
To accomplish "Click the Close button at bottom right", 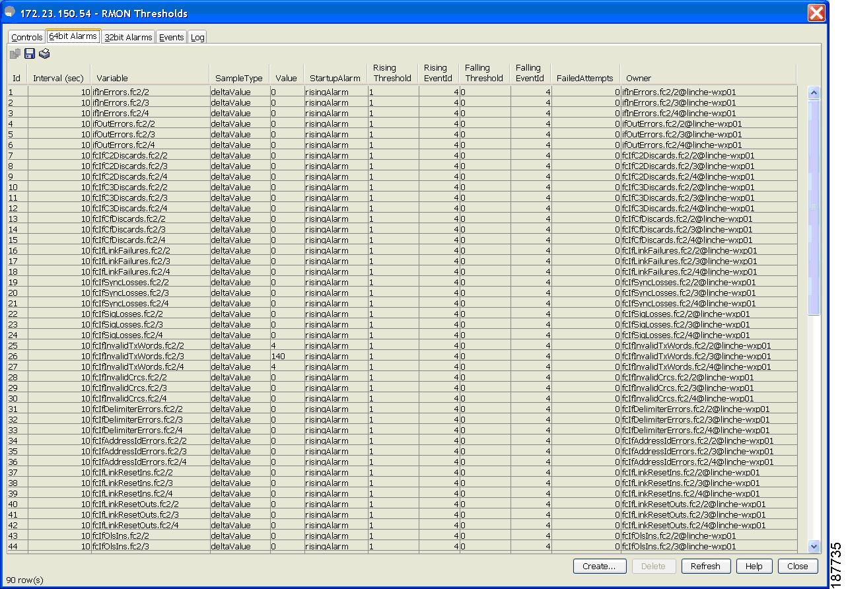I will pos(797,566).
